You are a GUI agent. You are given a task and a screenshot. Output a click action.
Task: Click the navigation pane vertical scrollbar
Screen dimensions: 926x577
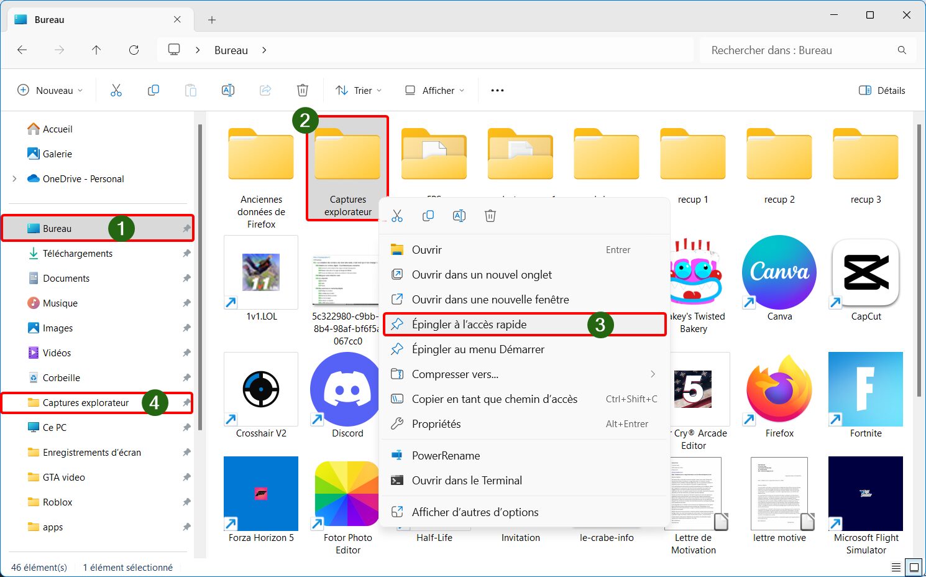(200, 277)
